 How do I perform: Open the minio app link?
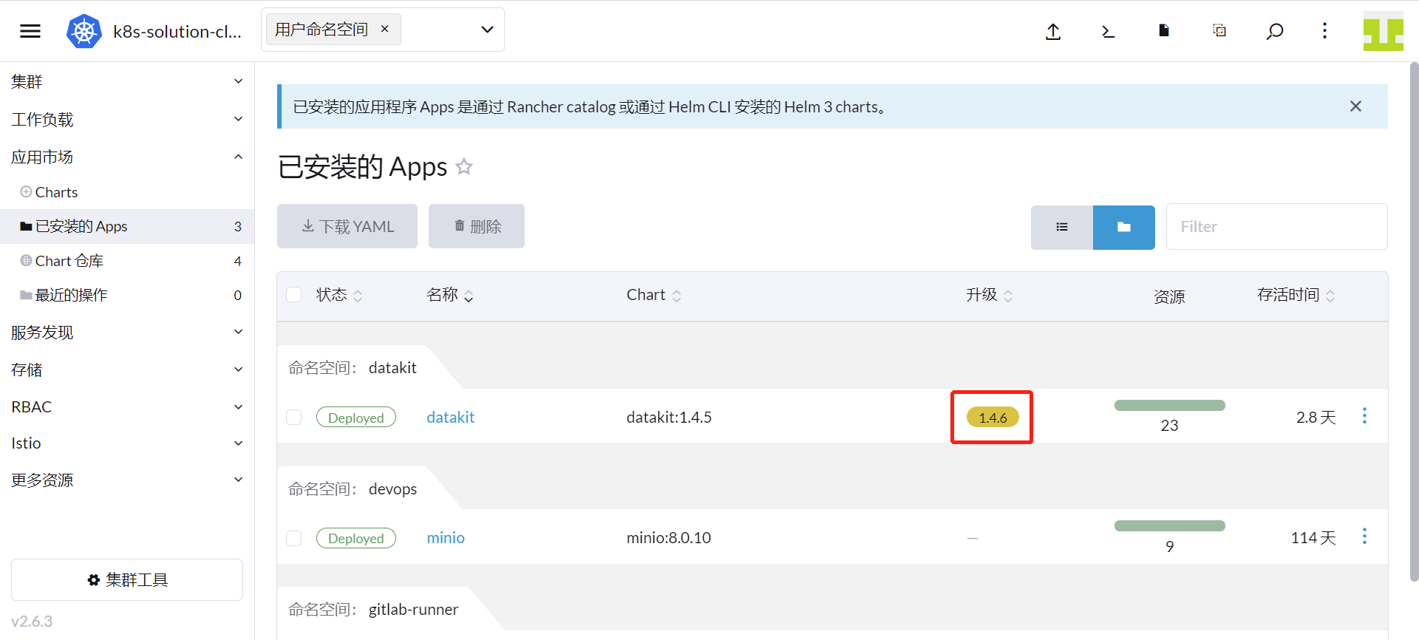pos(446,538)
